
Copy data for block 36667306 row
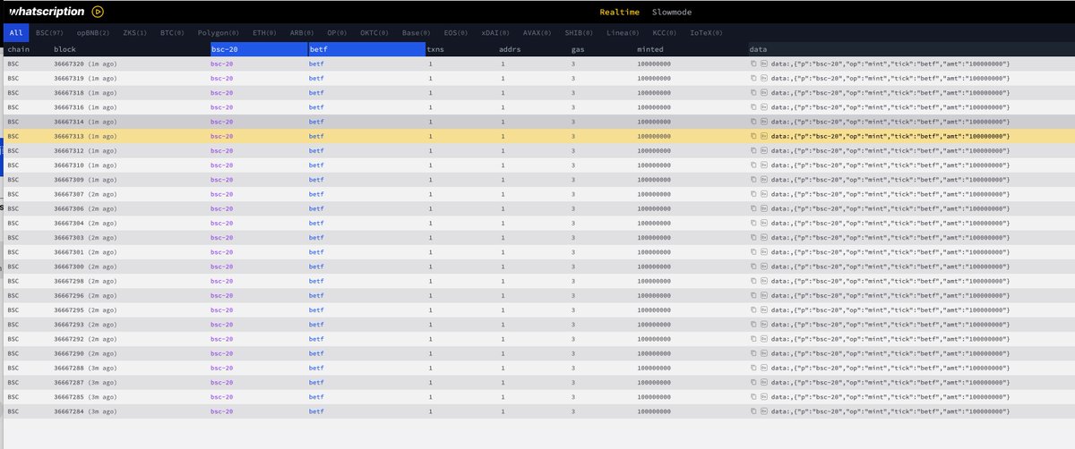(753, 208)
